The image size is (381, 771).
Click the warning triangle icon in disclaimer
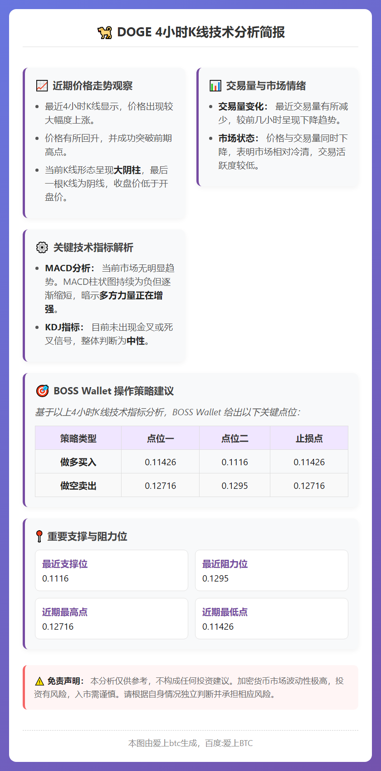[39, 681]
